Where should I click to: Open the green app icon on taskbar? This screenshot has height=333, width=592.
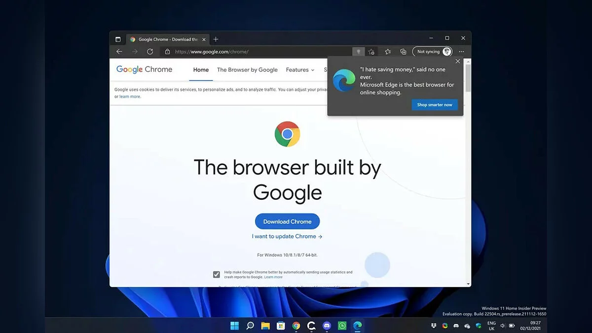click(342, 326)
